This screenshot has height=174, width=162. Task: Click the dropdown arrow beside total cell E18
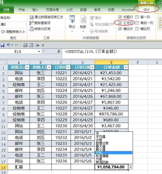[130, 167]
